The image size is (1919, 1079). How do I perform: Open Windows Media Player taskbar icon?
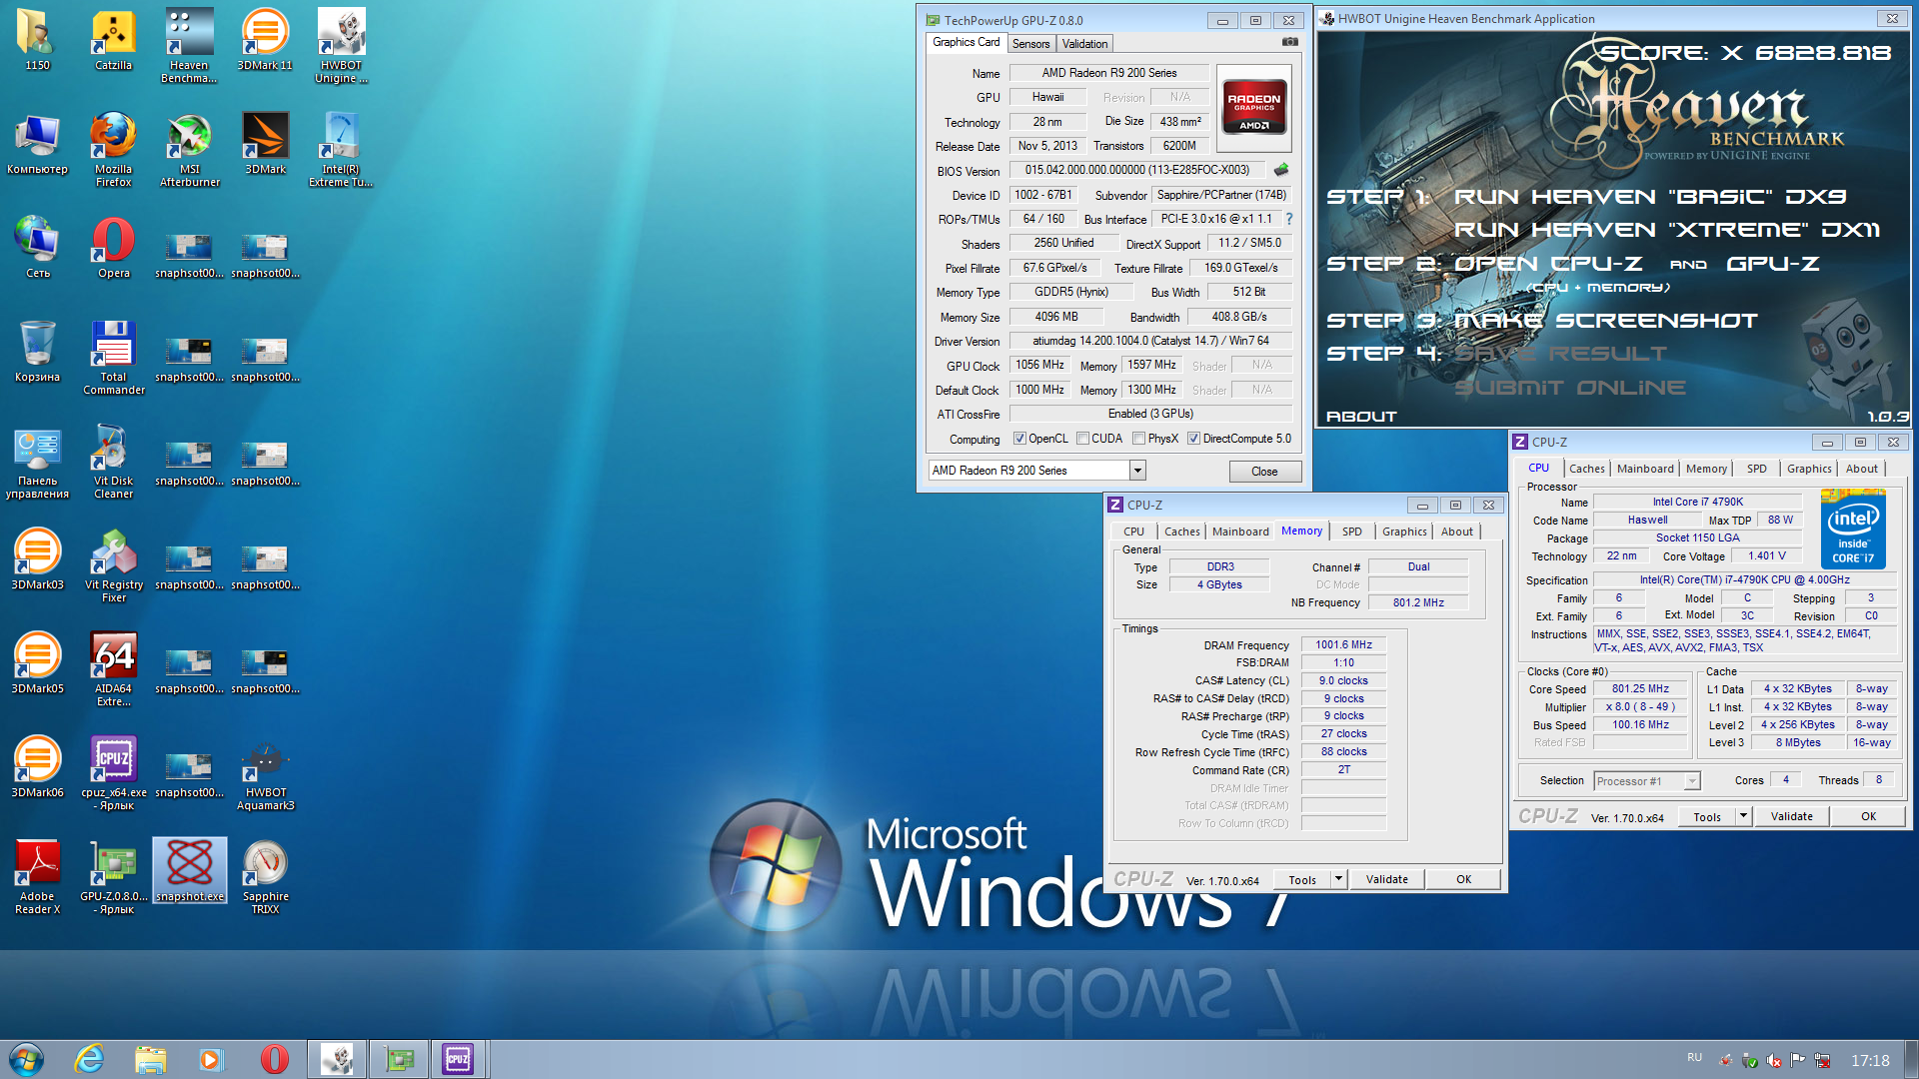[211, 1059]
